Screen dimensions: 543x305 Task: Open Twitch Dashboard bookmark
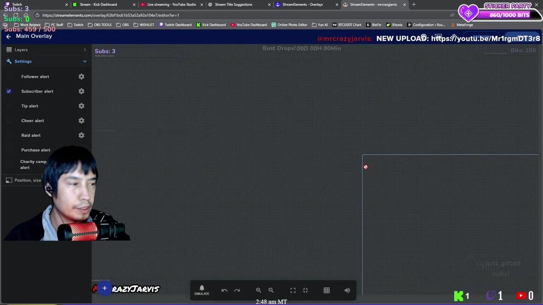point(175,25)
